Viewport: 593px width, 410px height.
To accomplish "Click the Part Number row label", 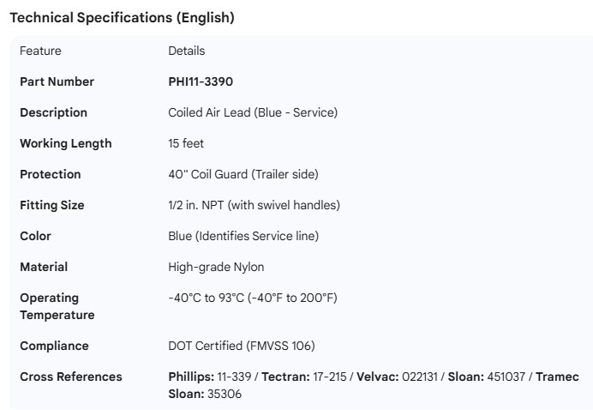I will (x=57, y=81).
